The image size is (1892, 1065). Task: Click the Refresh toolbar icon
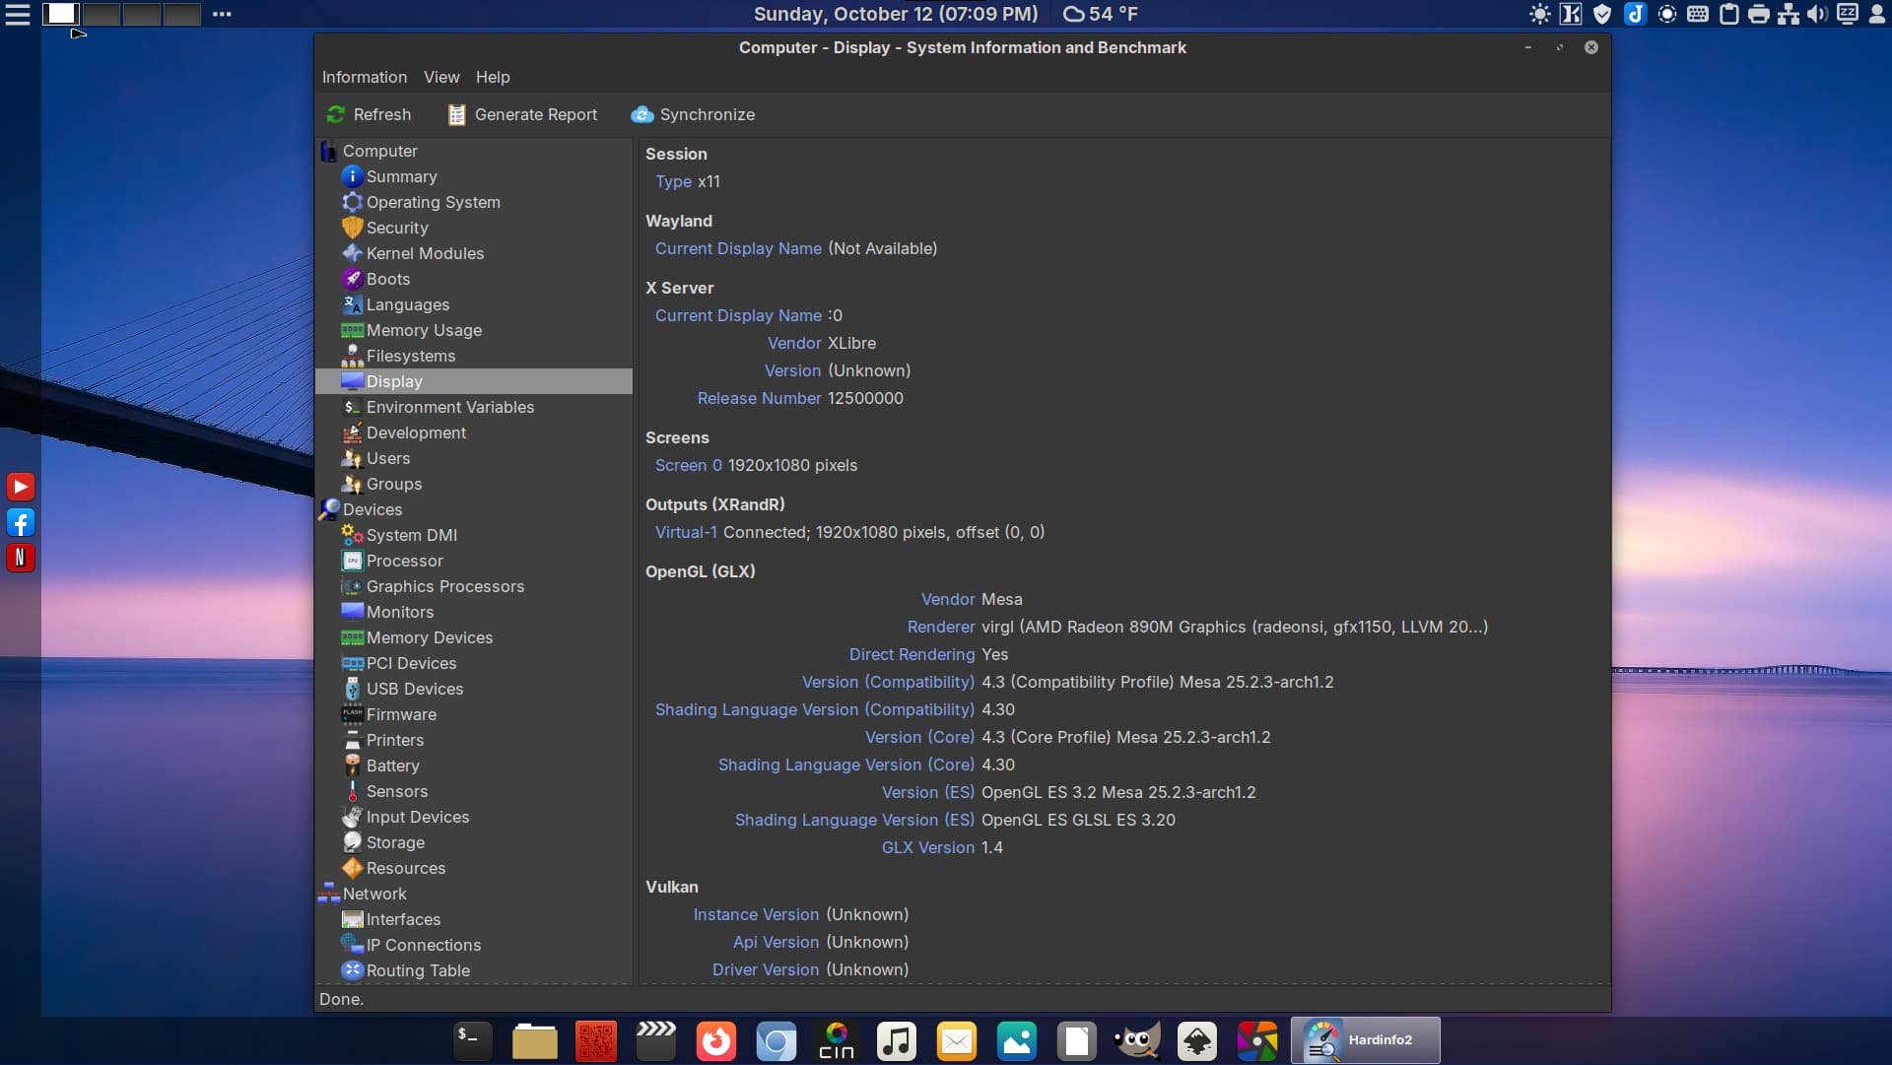(336, 114)
